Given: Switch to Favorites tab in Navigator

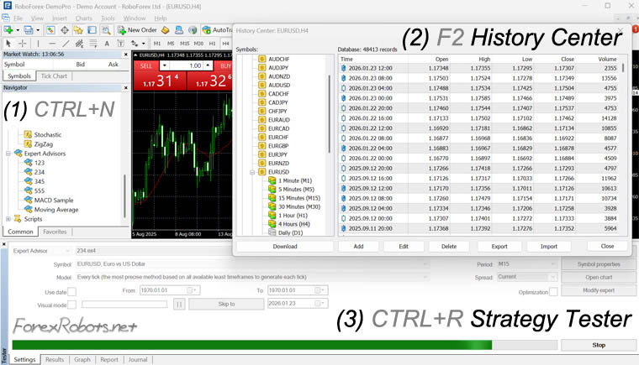Looking at the screenshot, I should click(x=55, y=232).
